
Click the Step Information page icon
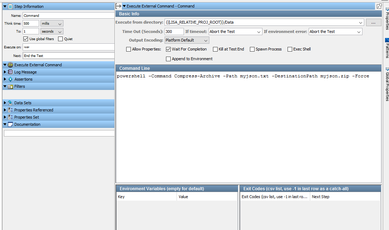coord(10,6)
